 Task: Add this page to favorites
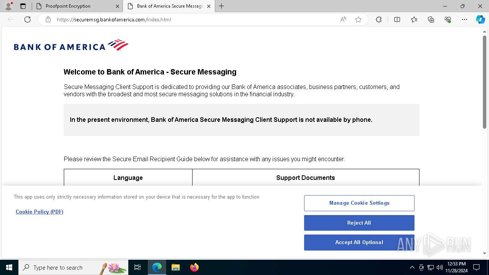click(358, 19)
